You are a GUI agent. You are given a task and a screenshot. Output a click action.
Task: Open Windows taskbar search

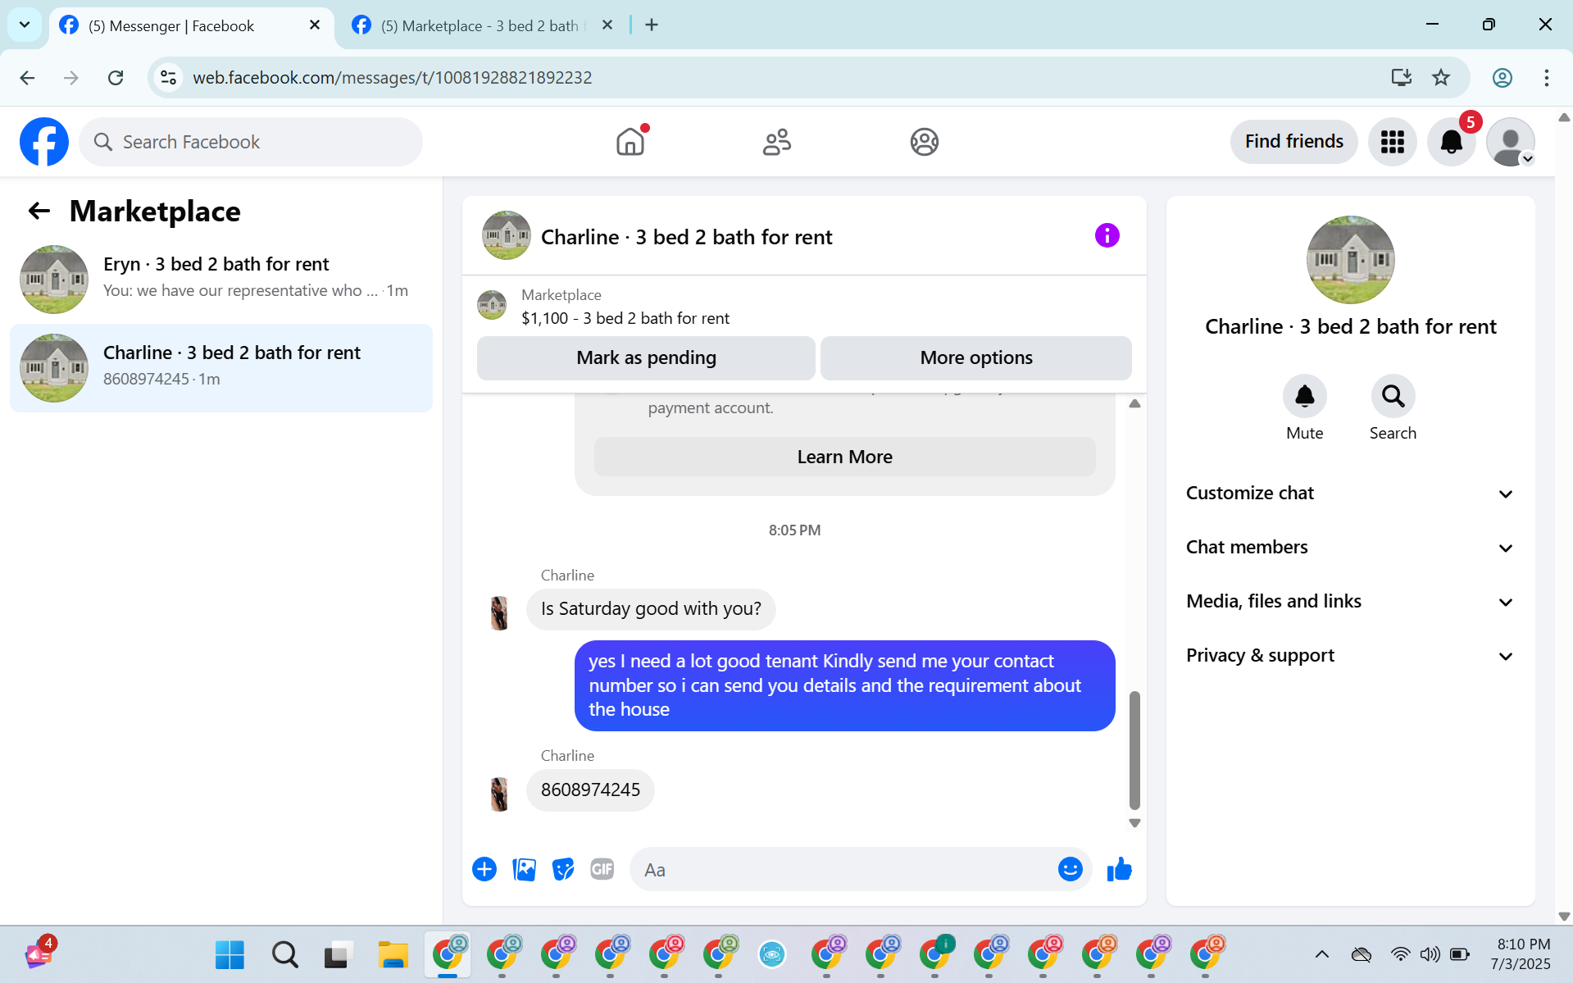pos(284,954)
